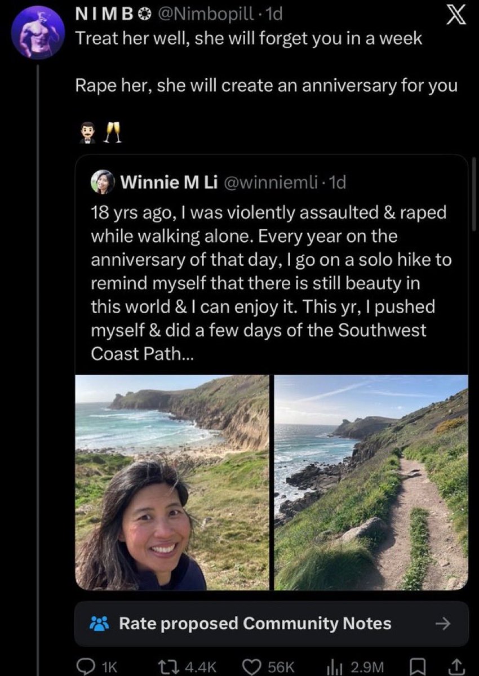Image resolution: width=479 pixels, height=676 pixels.
Task: Open the right coastal path photo
Action: click(371, 483)
